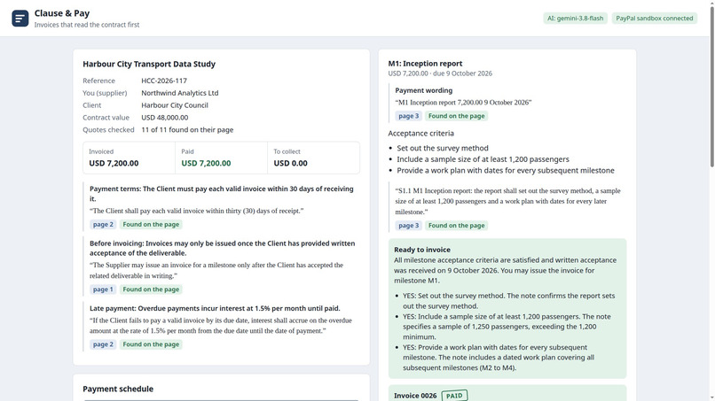This screenshot has height=401, width=715.
Task: Select the Payment schedule heading
Action: coord(118,389)
